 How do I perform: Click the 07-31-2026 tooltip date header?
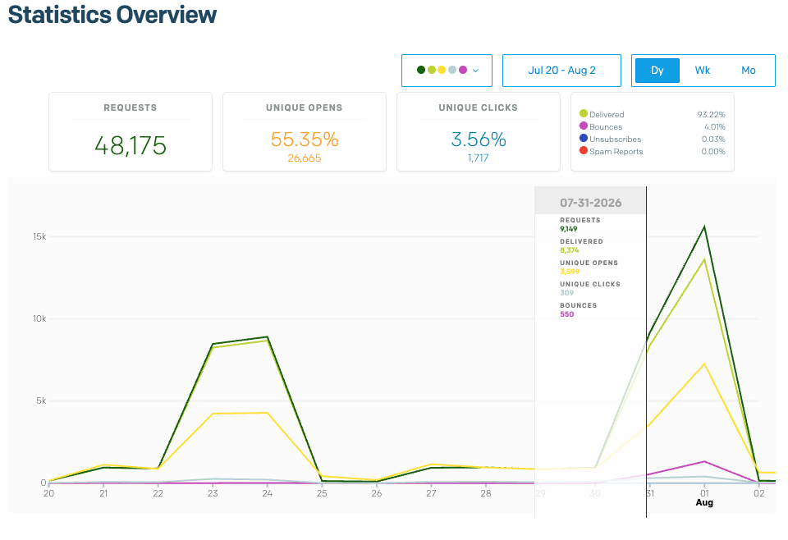pos(590,203)
